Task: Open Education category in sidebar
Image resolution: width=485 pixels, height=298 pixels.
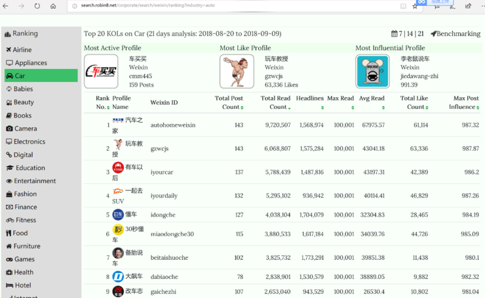Action: click(x=26, y=168)
